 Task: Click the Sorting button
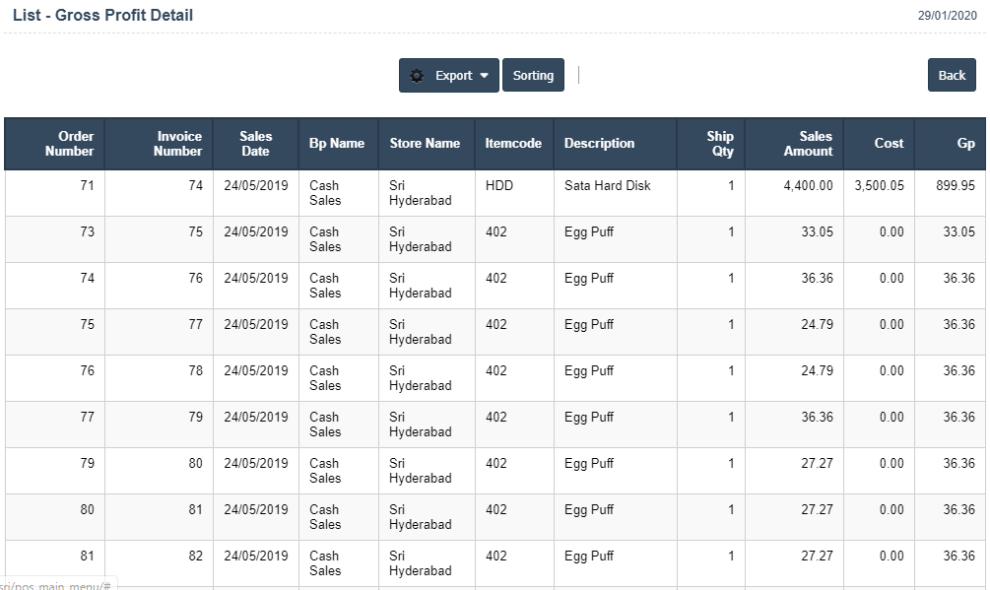533,76
